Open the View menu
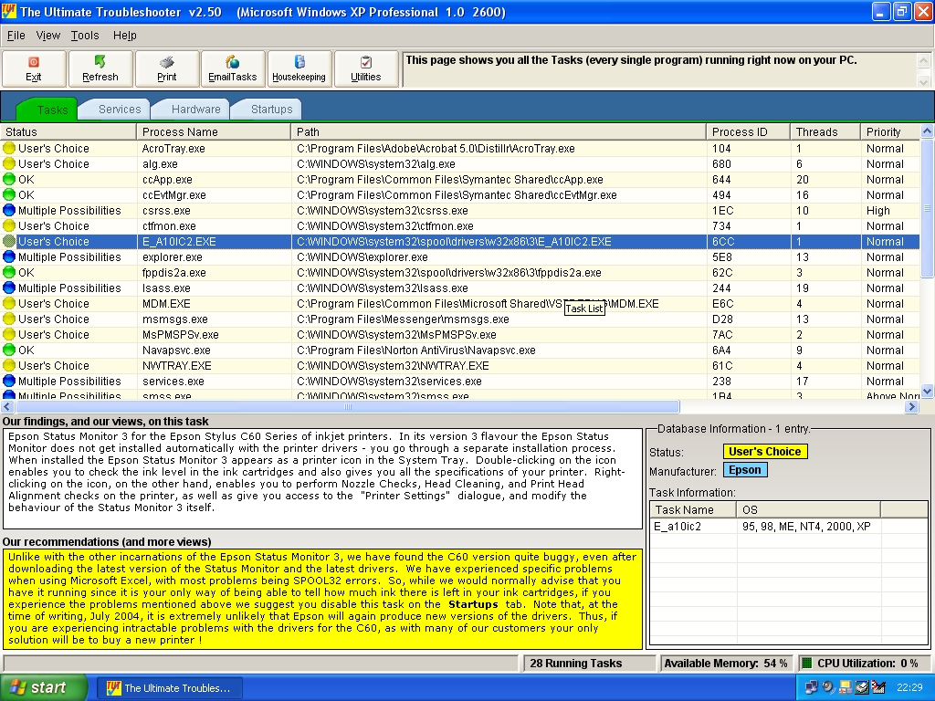 pyautogui.click(x=48, y=36)
